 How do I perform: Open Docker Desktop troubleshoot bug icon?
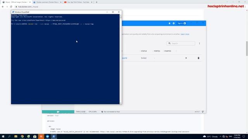pos(169,23)
